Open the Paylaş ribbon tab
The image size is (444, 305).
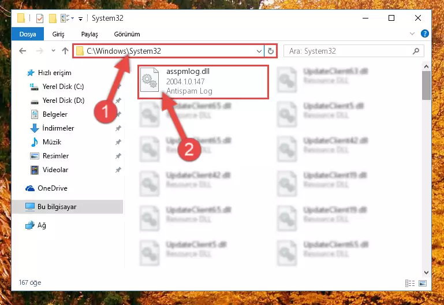[x=89, y=34]
